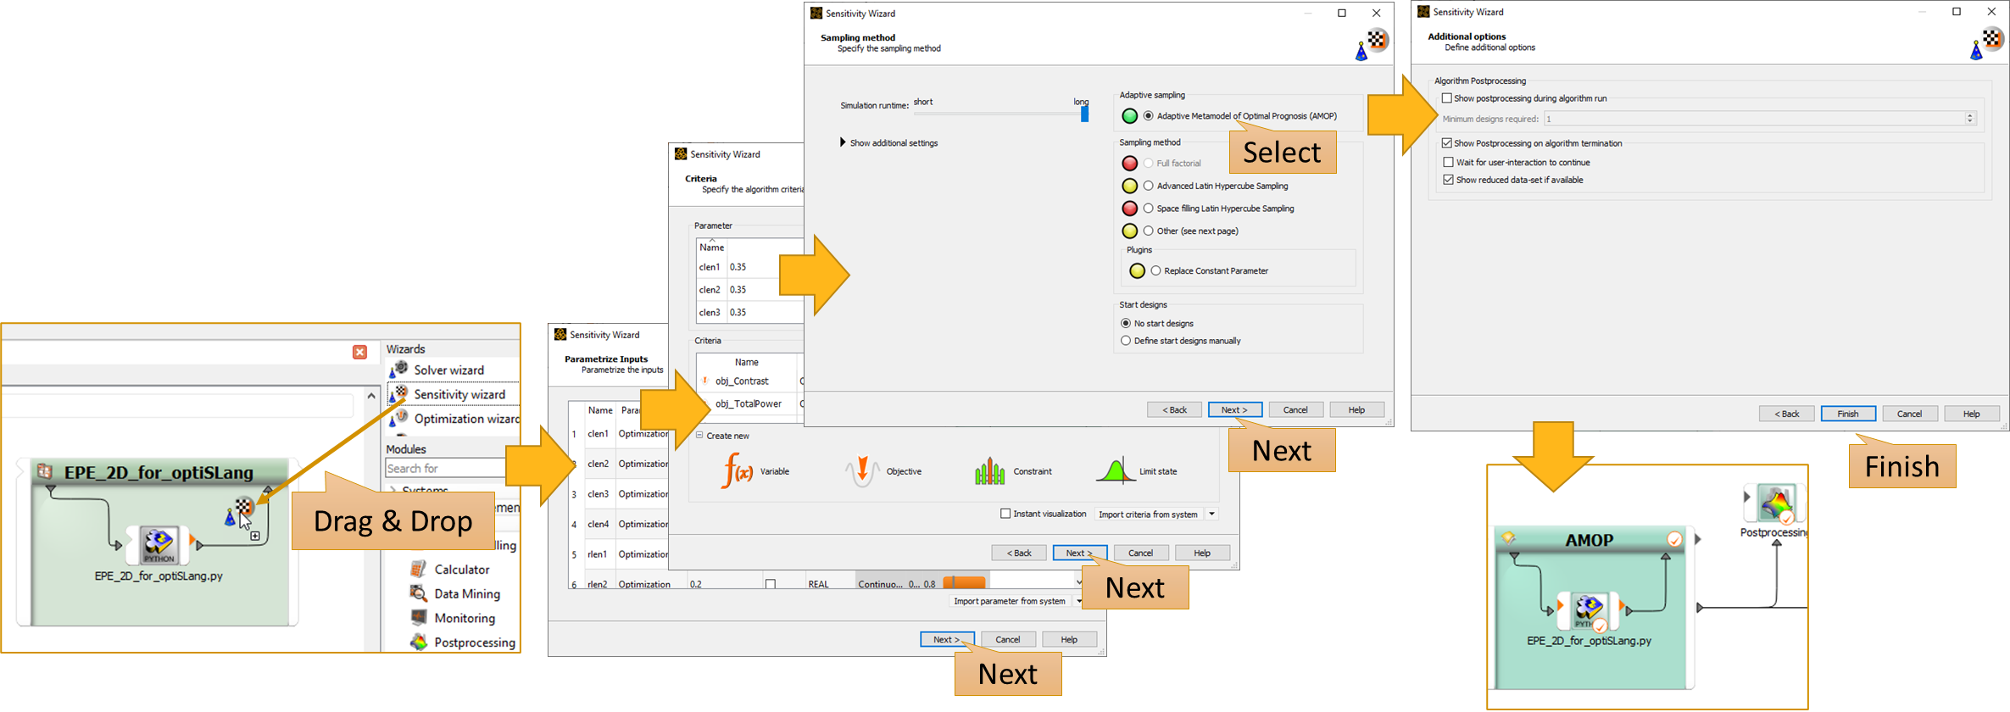Image resolution: width=2010 pixels, height=712 pixels.
Task: Click Next in Criteria wizard
Action: pos(1079,553)
